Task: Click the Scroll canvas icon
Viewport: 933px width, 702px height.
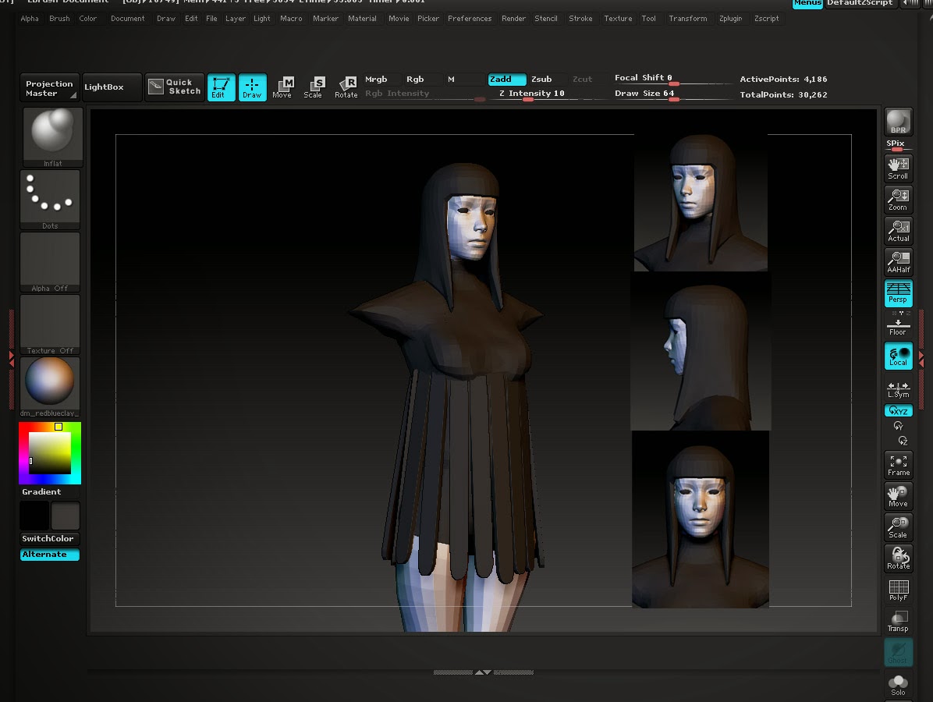Action: (x=898, y=168)
